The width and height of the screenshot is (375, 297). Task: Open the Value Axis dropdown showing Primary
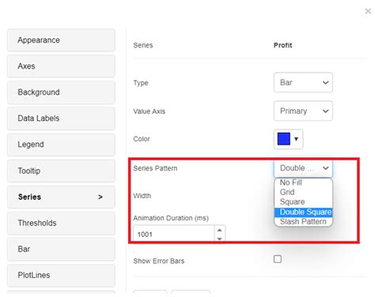pyautogui.click(x=303, y=111)
